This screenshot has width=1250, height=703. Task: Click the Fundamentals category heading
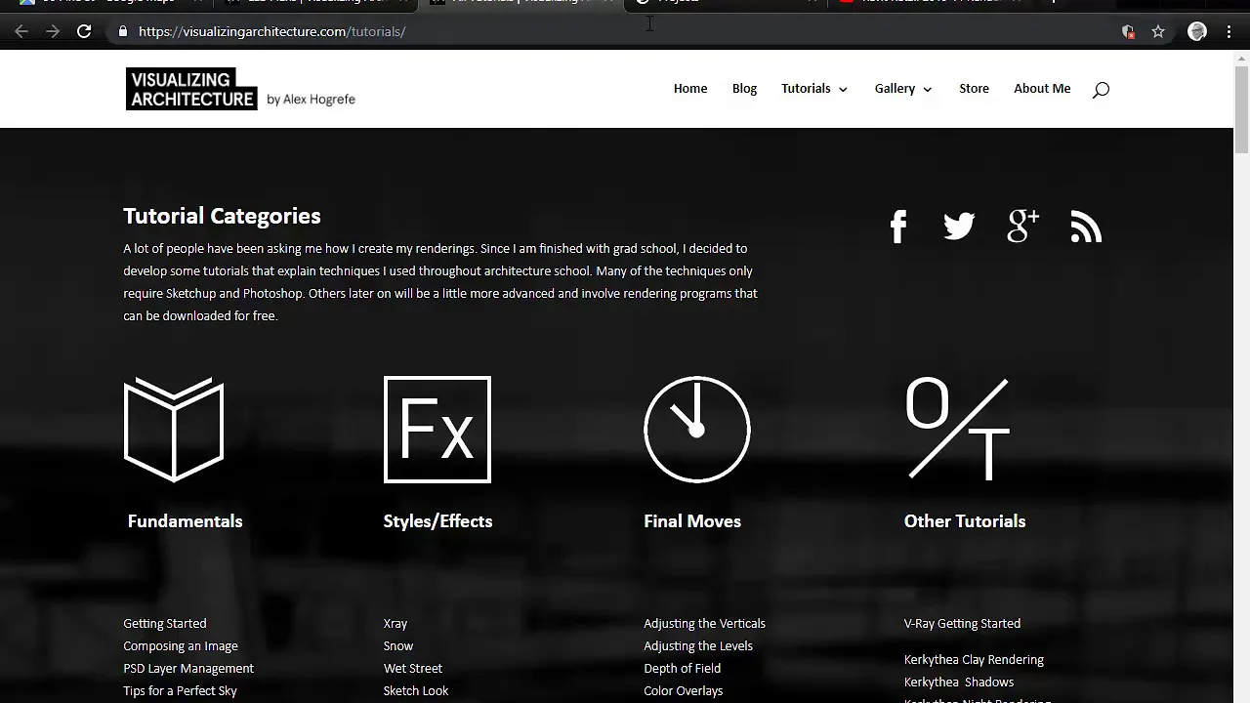[x=185, y=520]
